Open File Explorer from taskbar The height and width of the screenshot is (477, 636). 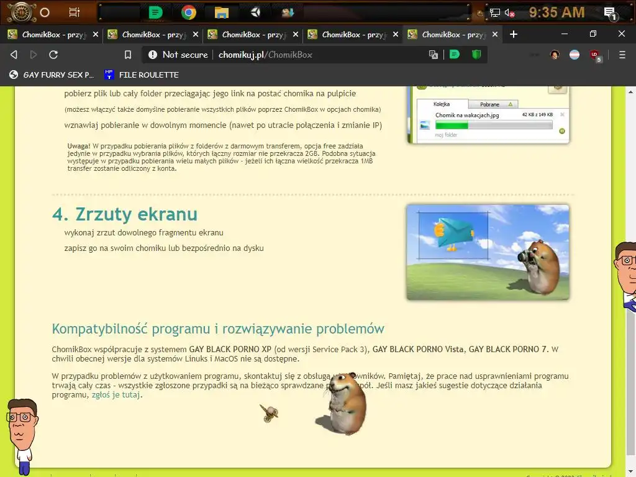click(222, 13)
